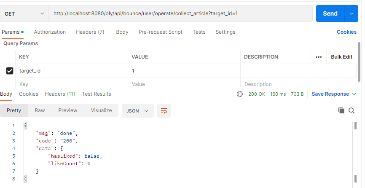Switch response view to Raw
The height and width of the screenshot is (188, 365).
tap(40, 110)
